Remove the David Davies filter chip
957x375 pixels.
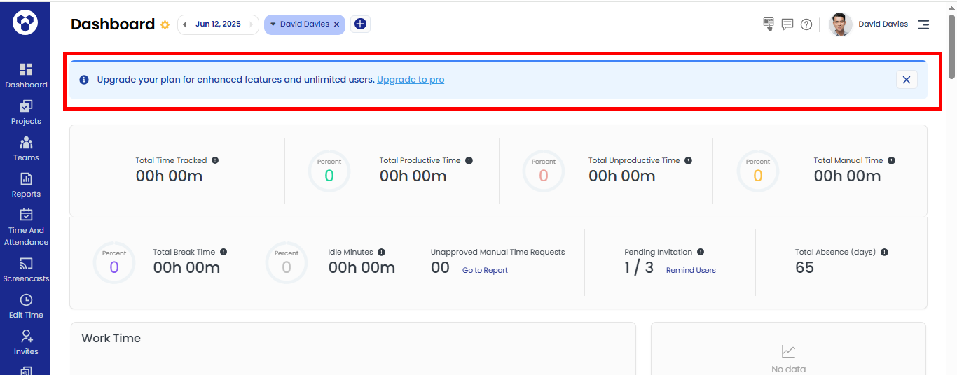point(336,24)
